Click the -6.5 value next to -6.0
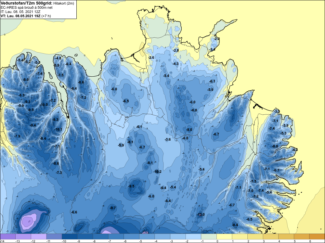This screenshot has height=243, width=325. tap(126, 101)
